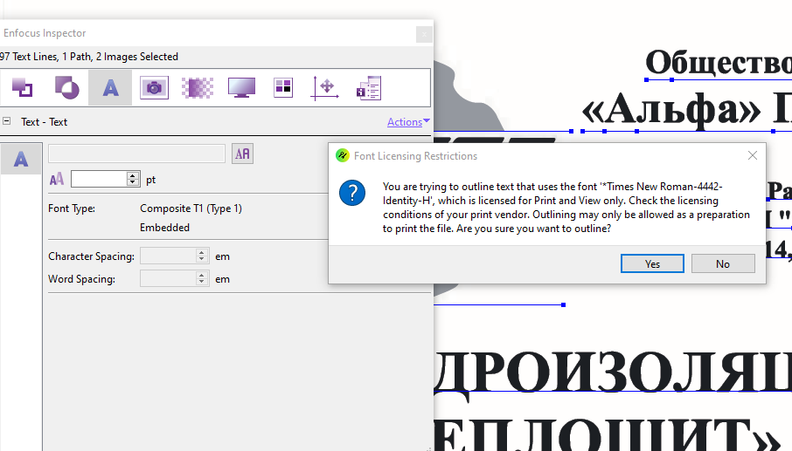Open the Actions dropdown menu
Viewport: 792px width, 451px height.
click(408, 122)
